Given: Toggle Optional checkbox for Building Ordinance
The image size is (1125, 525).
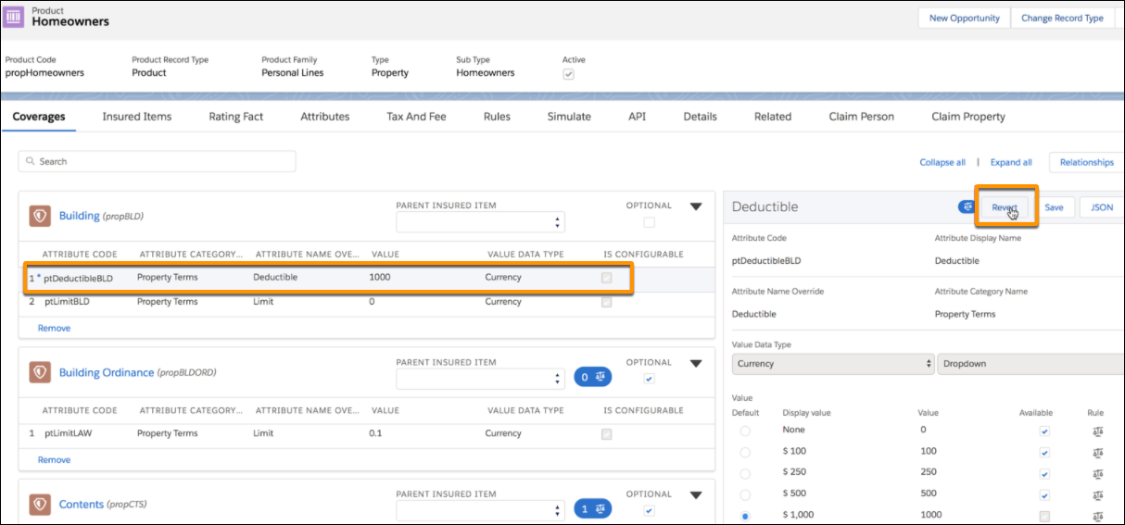Looking at the screenshot, I should [649, 379].
